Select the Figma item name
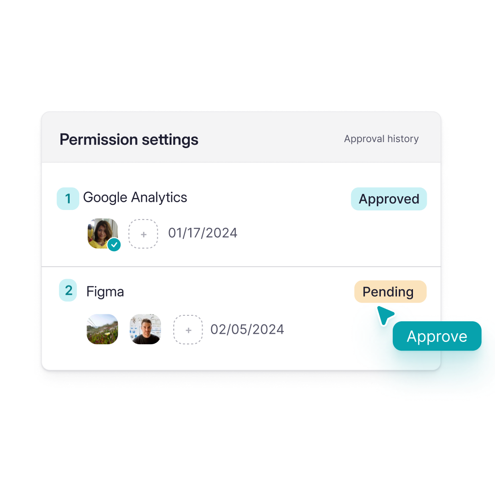Screen dimensions: 495x495 [x=105, y=292]
